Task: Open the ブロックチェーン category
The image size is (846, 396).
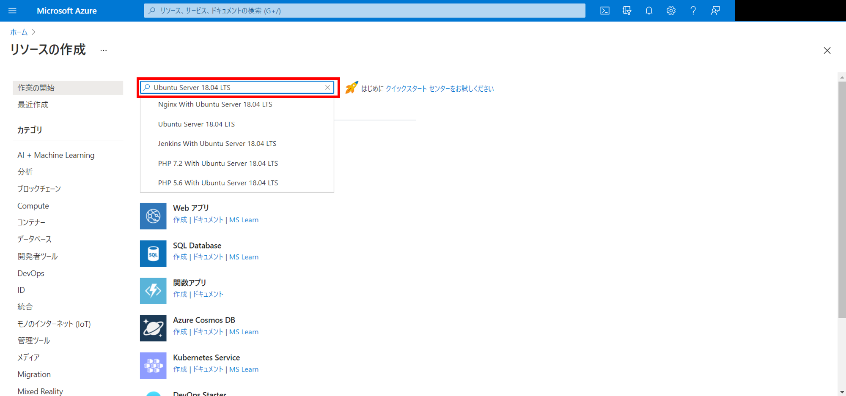Action: [x=39, y=188]
